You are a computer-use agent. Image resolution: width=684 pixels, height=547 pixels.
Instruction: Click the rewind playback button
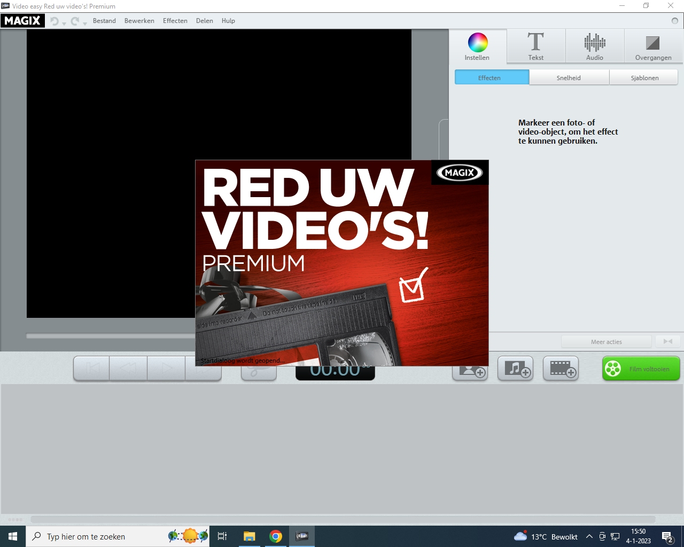pyautogui.click(x=128, y=369)
